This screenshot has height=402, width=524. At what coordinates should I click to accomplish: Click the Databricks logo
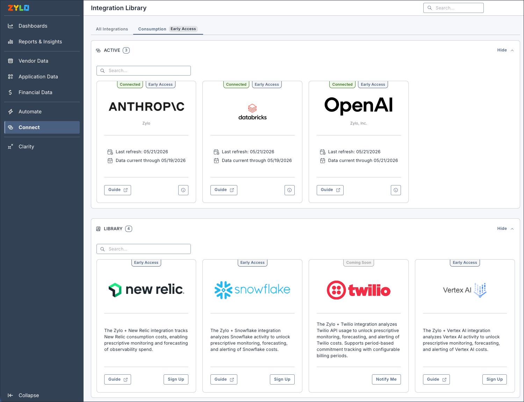[x=252, y=112]
